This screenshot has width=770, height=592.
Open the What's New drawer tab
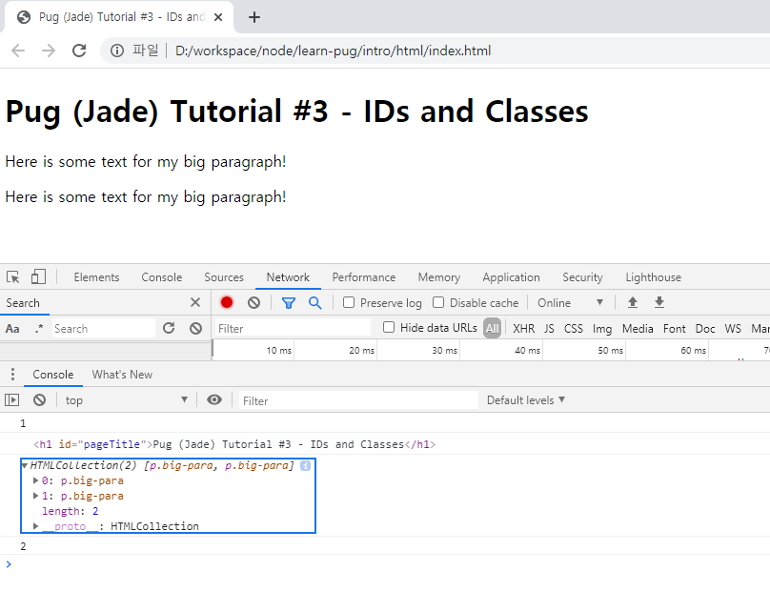(x=122, y=375)
